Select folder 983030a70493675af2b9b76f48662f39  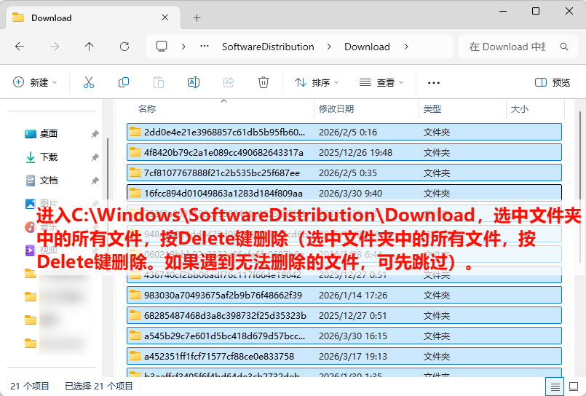coord(344,295)
